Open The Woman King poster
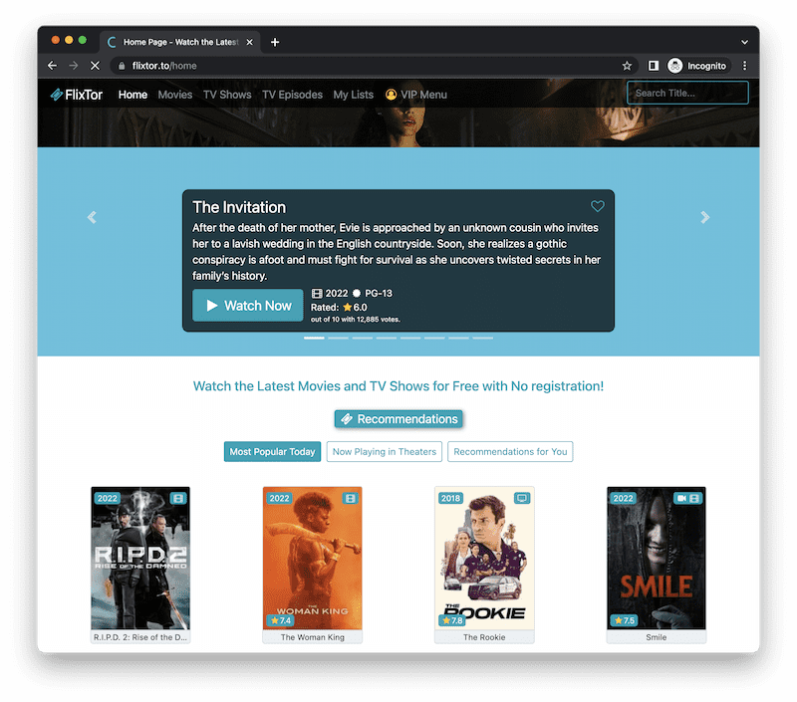The image size is (797, 702). (313, 559)
